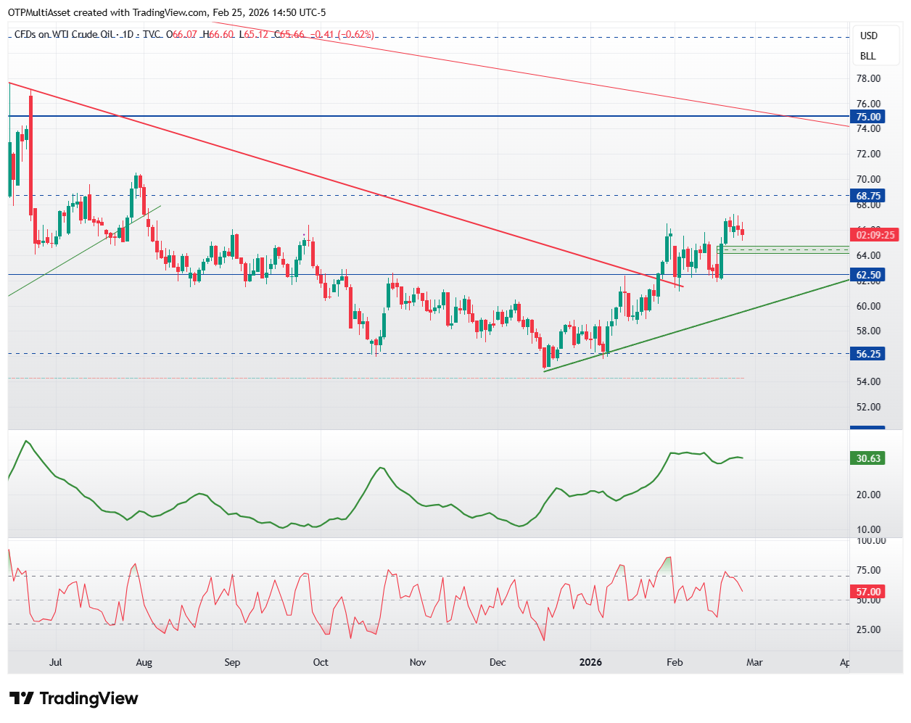Click the Jul label on time axis
Screen dimensions: 911x723
[x=55, y=662]
